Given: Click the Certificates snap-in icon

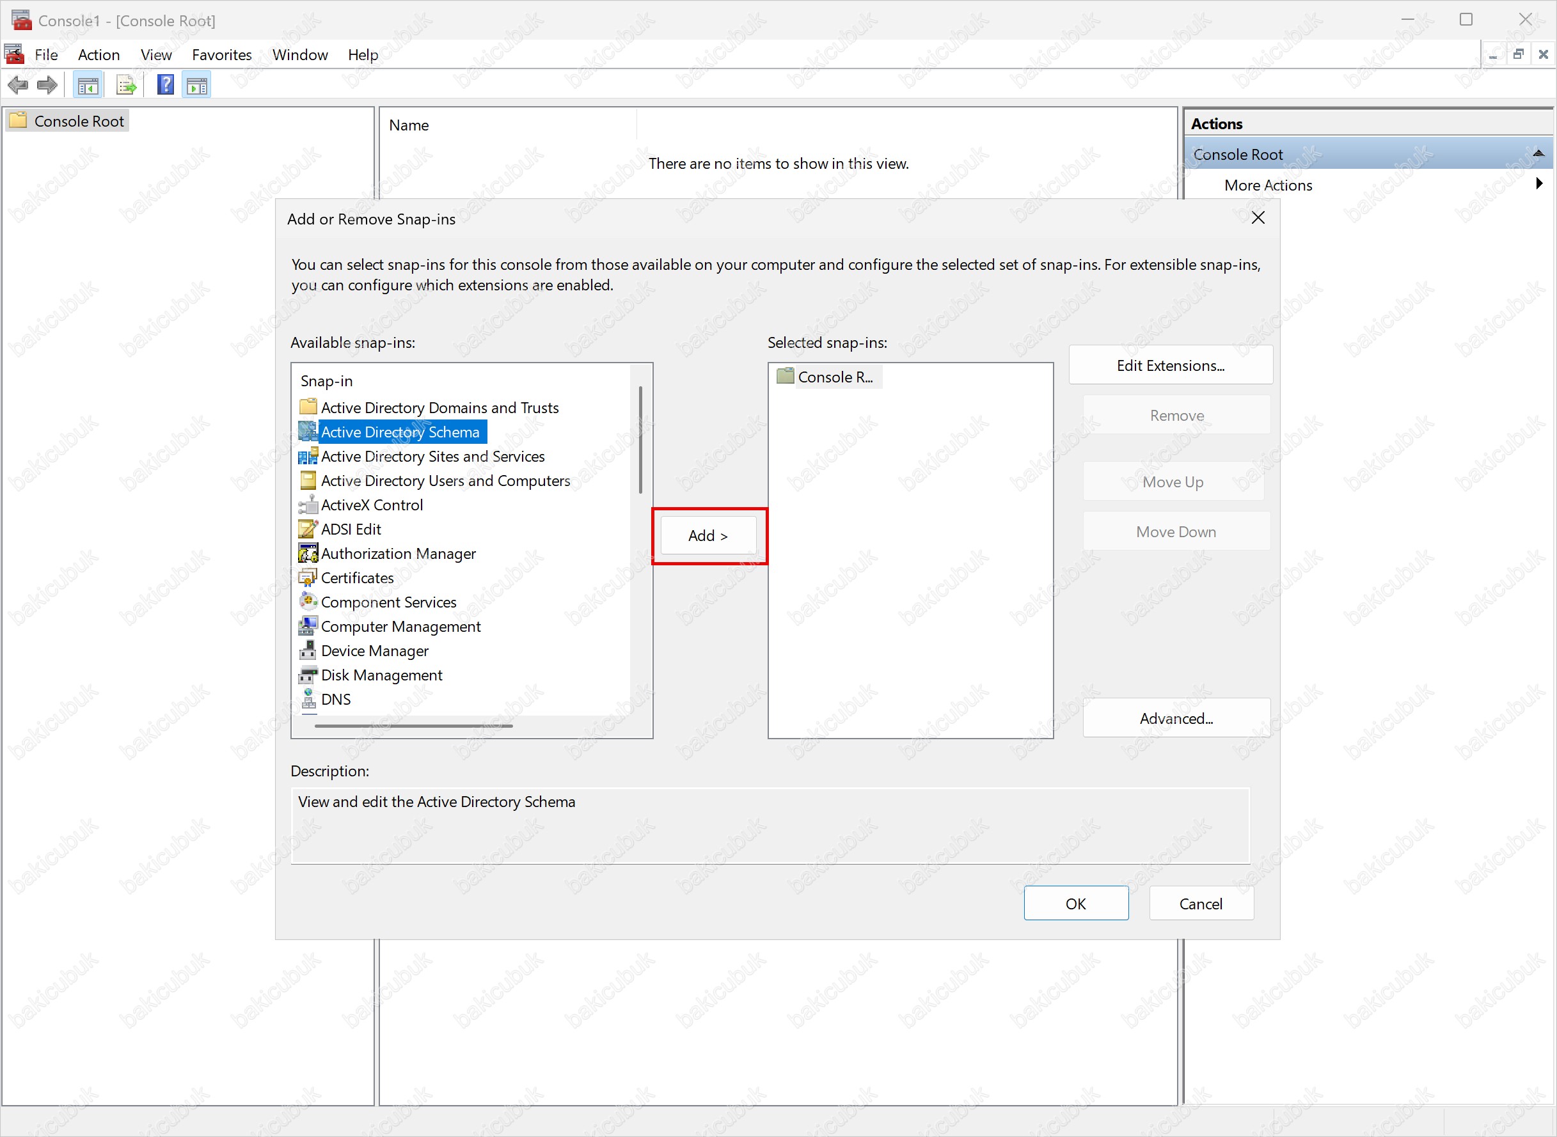Looking at the screenshot, I should (x=308, y=577).
